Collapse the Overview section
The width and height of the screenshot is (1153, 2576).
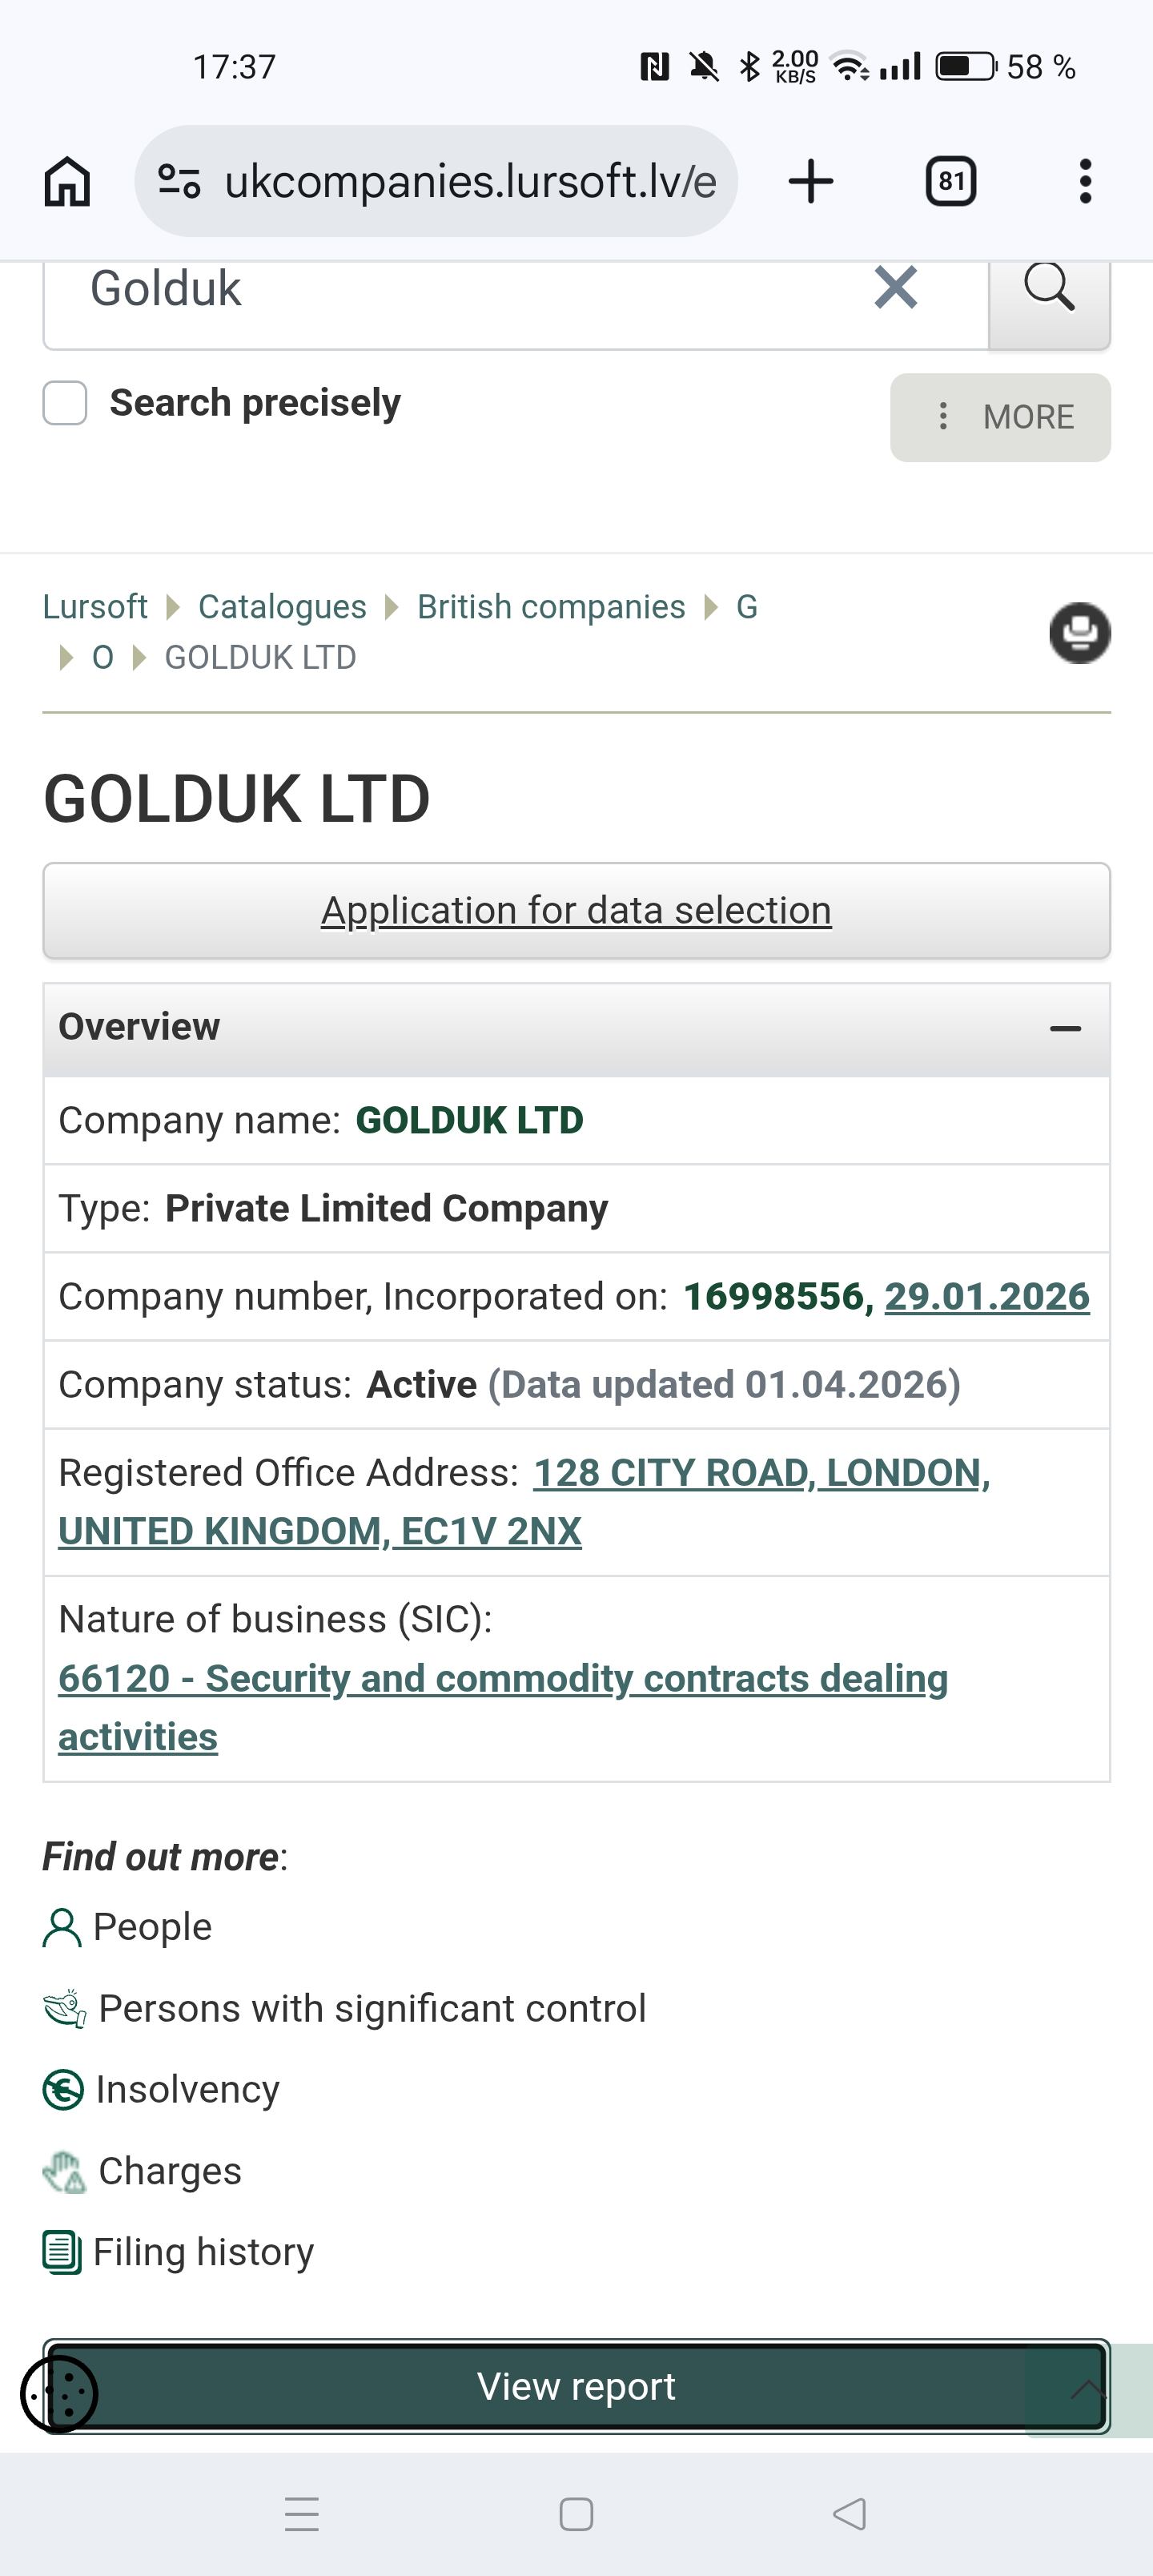point(1065,1028)
